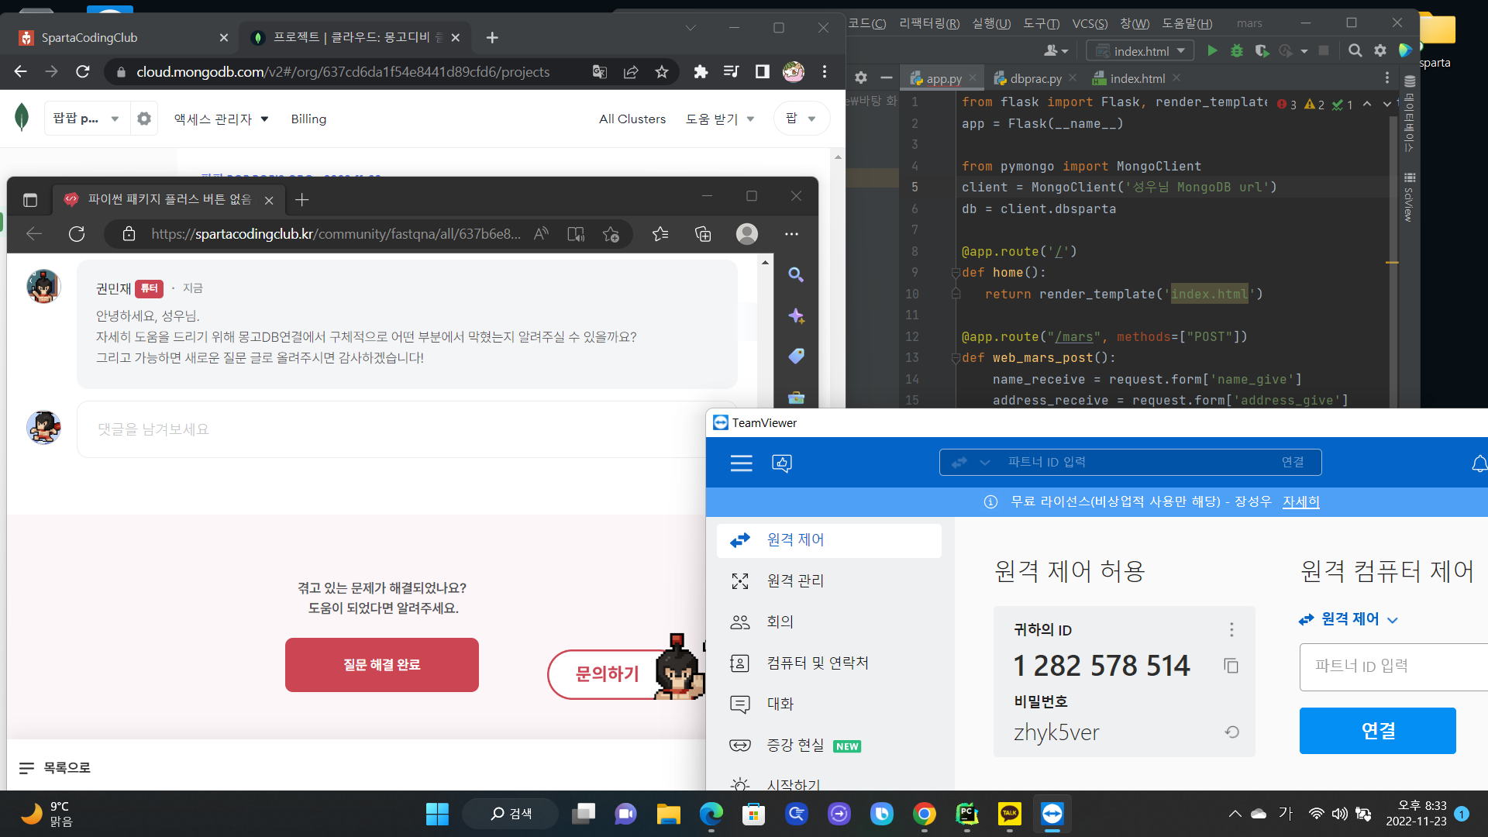The image size is (1488, 837).
Task: Open the index.html run configuration dropdown
Action: (x=1141, y=51)
